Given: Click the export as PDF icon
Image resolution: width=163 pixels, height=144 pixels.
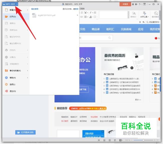Looking at the screenshot, I should [x=6, y=37].
